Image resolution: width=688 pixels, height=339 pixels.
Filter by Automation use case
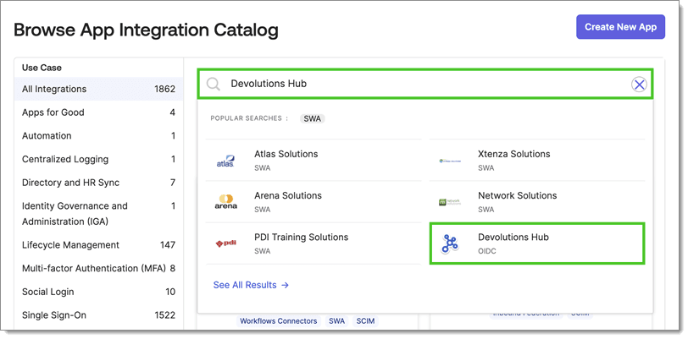coord(99,136)
